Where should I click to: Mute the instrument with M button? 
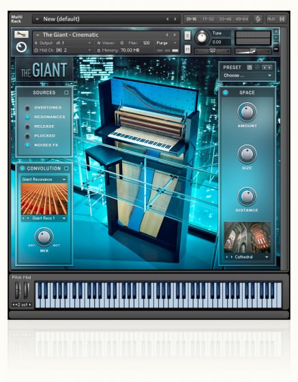point(188,49)
